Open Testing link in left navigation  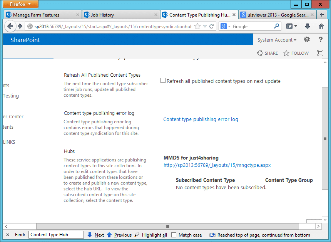(11, 96)
